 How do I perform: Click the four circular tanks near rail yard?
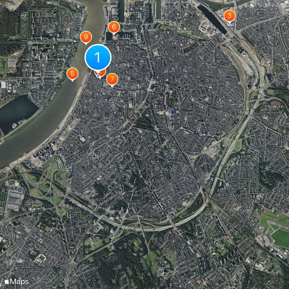click(241, 49)
